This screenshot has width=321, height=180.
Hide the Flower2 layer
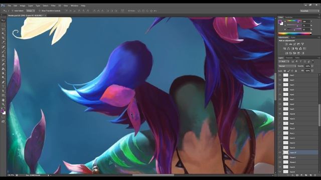280,162
